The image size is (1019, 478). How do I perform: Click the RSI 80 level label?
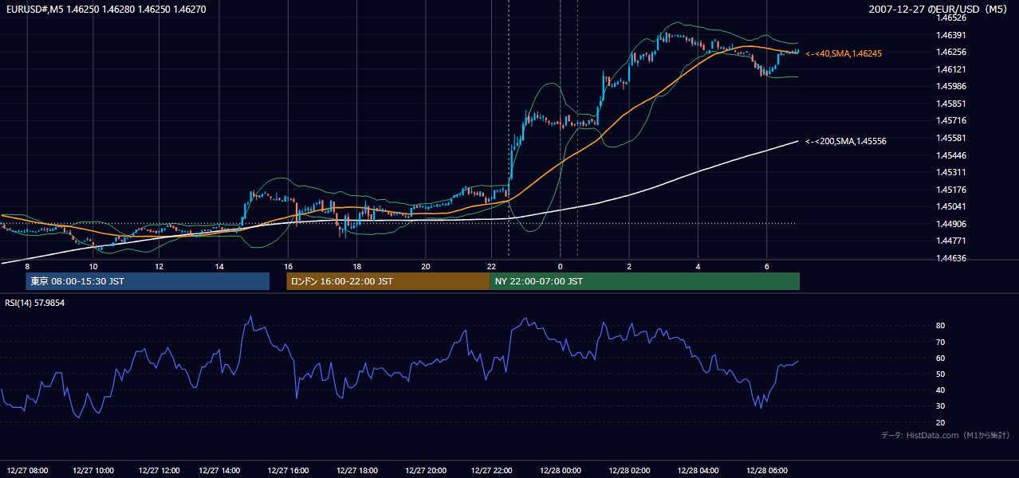click(940, 326)
